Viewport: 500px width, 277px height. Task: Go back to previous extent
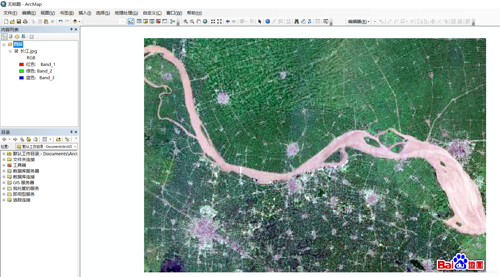pyautogui.click(x=228, y=21)
